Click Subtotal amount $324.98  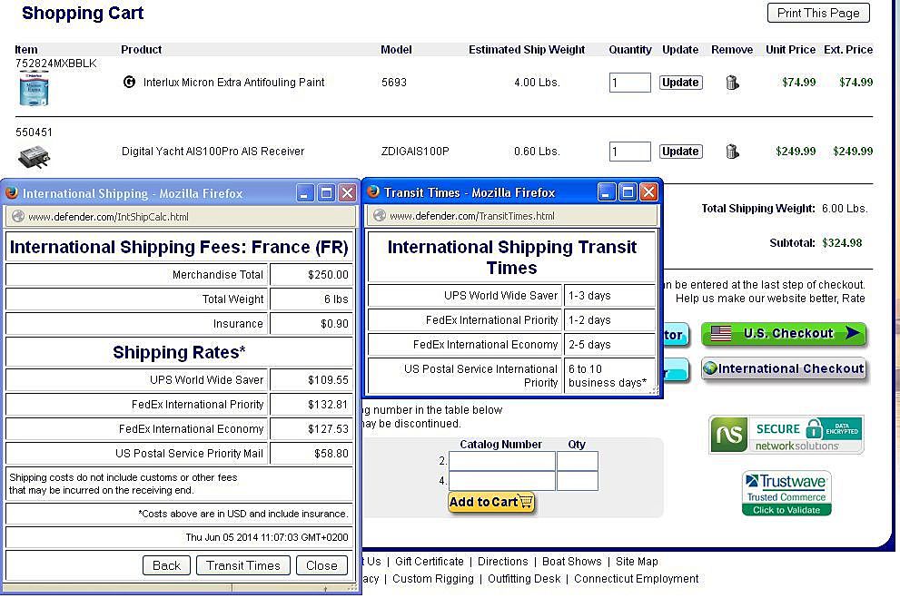coord(842,243)
